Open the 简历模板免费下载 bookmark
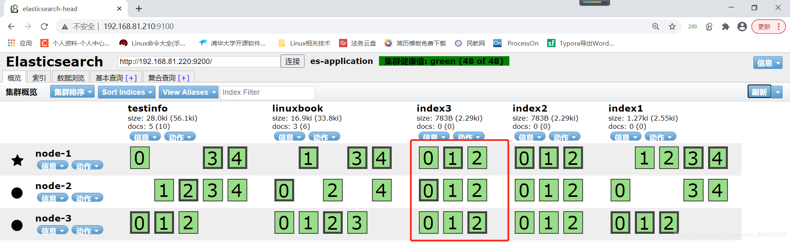This screenshot has width=790, height=242. coord(415,43)
